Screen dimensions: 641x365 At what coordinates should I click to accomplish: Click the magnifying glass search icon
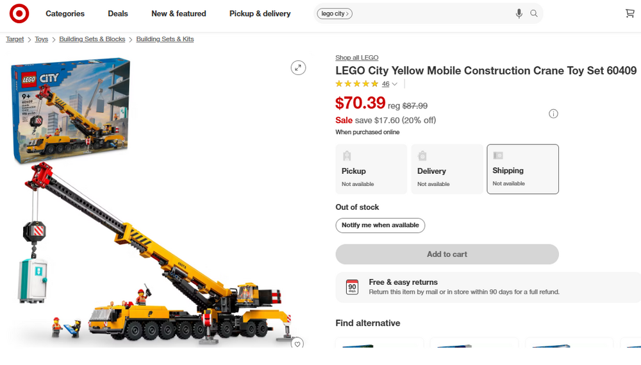[x=534, y=13]
